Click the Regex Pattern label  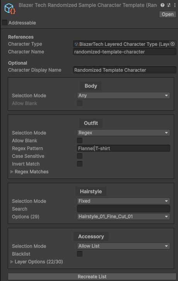click(27, 148)
